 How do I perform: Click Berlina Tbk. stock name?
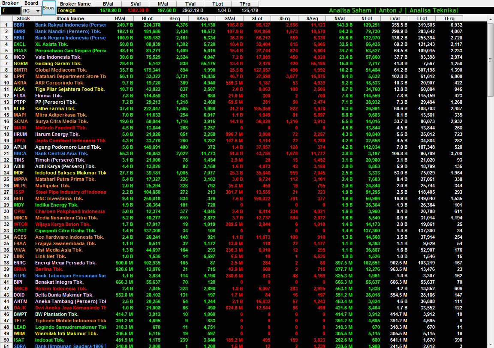[x=48, y=269]
